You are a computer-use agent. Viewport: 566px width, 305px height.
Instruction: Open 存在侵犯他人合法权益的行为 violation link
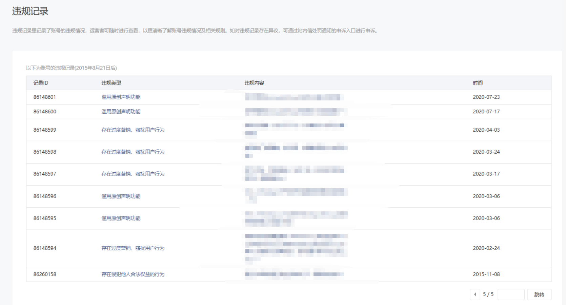133,274
